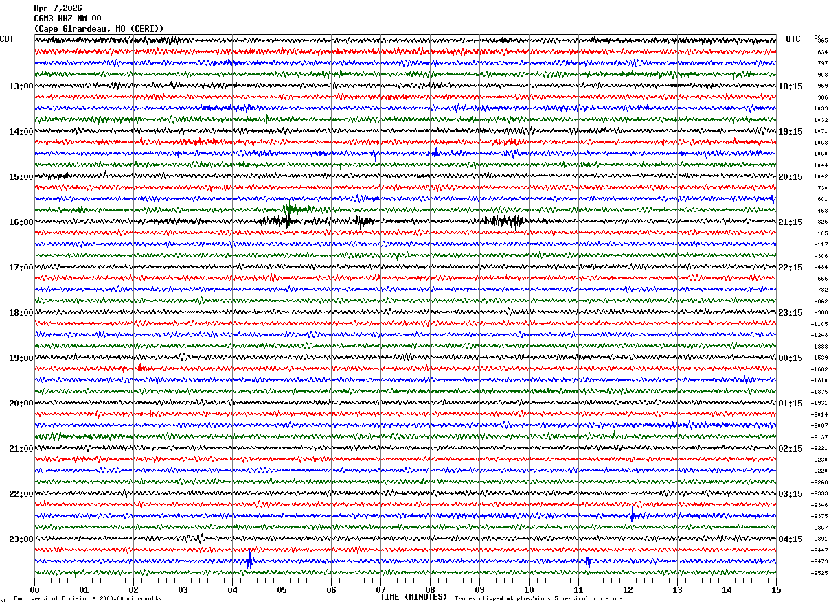This screenshot has height=608, width=831.
Task: Click the DC offset value 1042
Action: [821, 176]
